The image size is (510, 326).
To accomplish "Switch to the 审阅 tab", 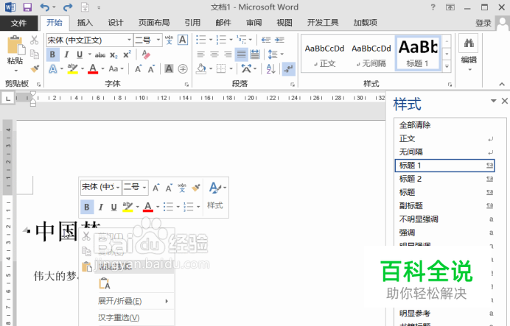I will coord(254,22).
